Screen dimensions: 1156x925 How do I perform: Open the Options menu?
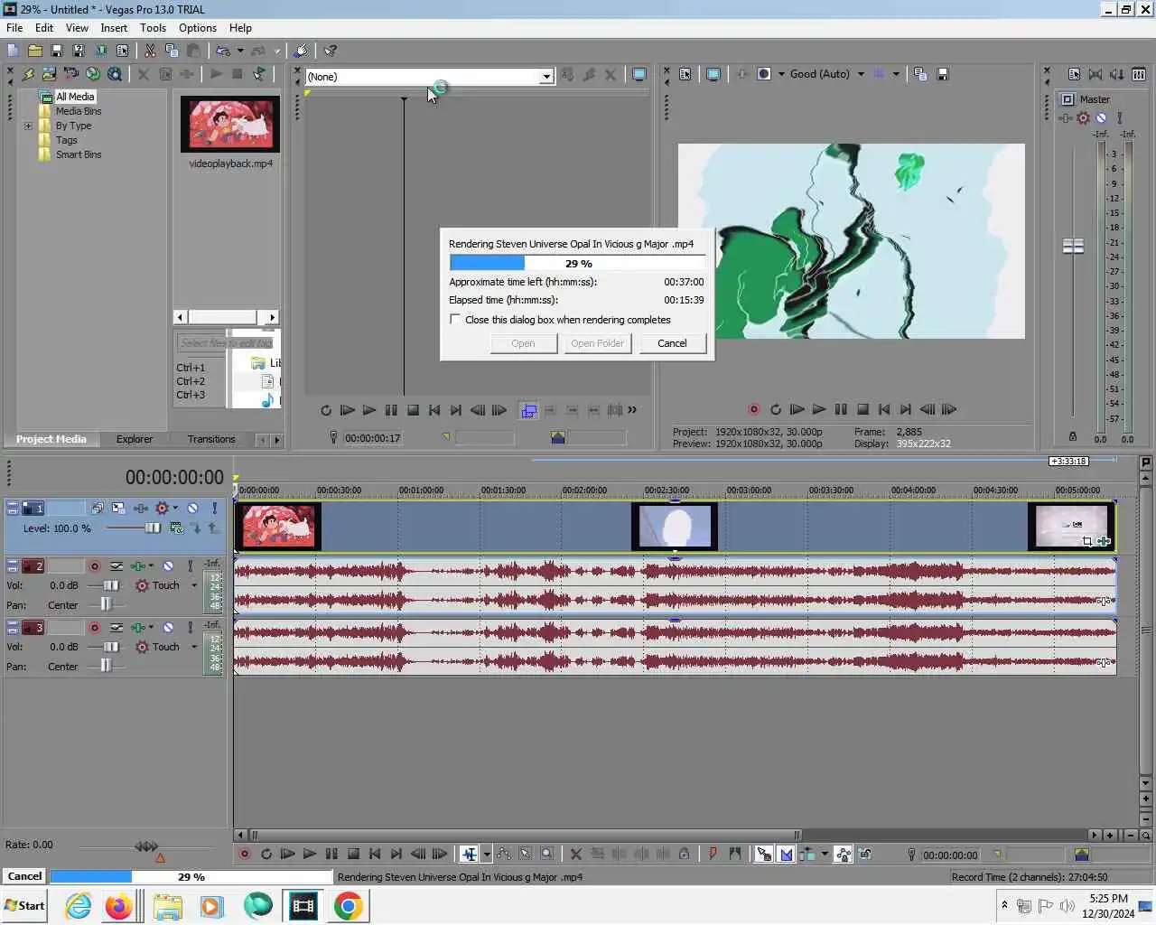[198, 28]
